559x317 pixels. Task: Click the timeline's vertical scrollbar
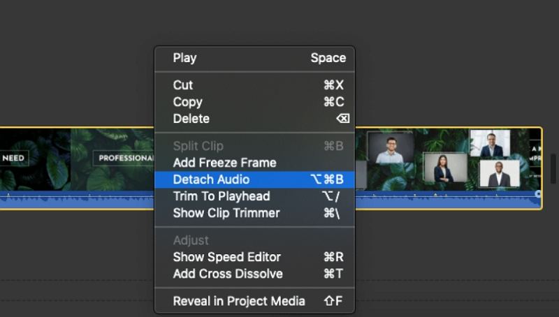tap(554, 168)
